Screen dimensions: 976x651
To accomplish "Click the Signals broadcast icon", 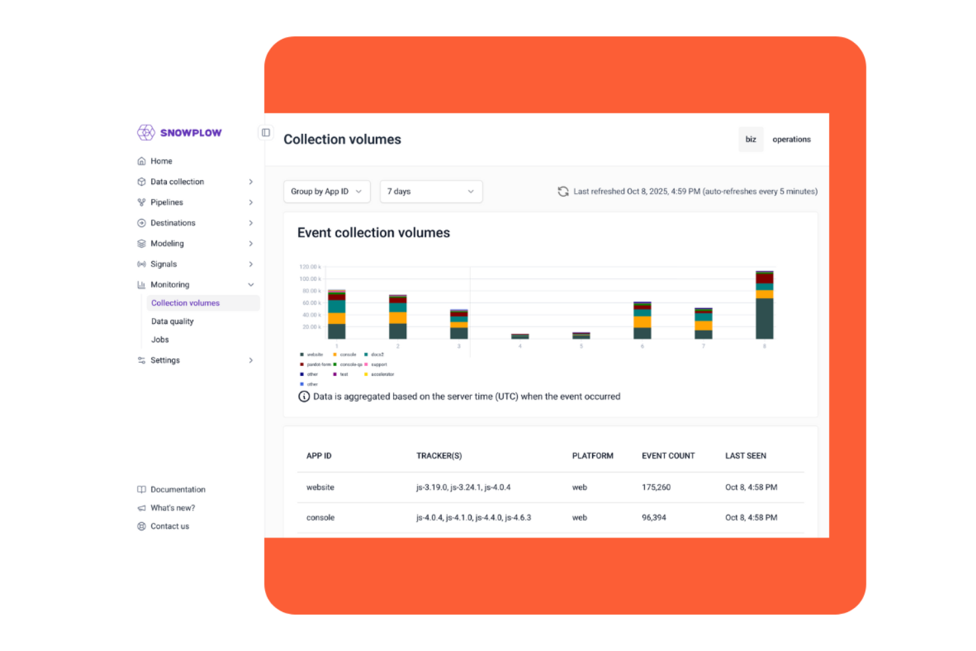I will click(x=141, y=264).
